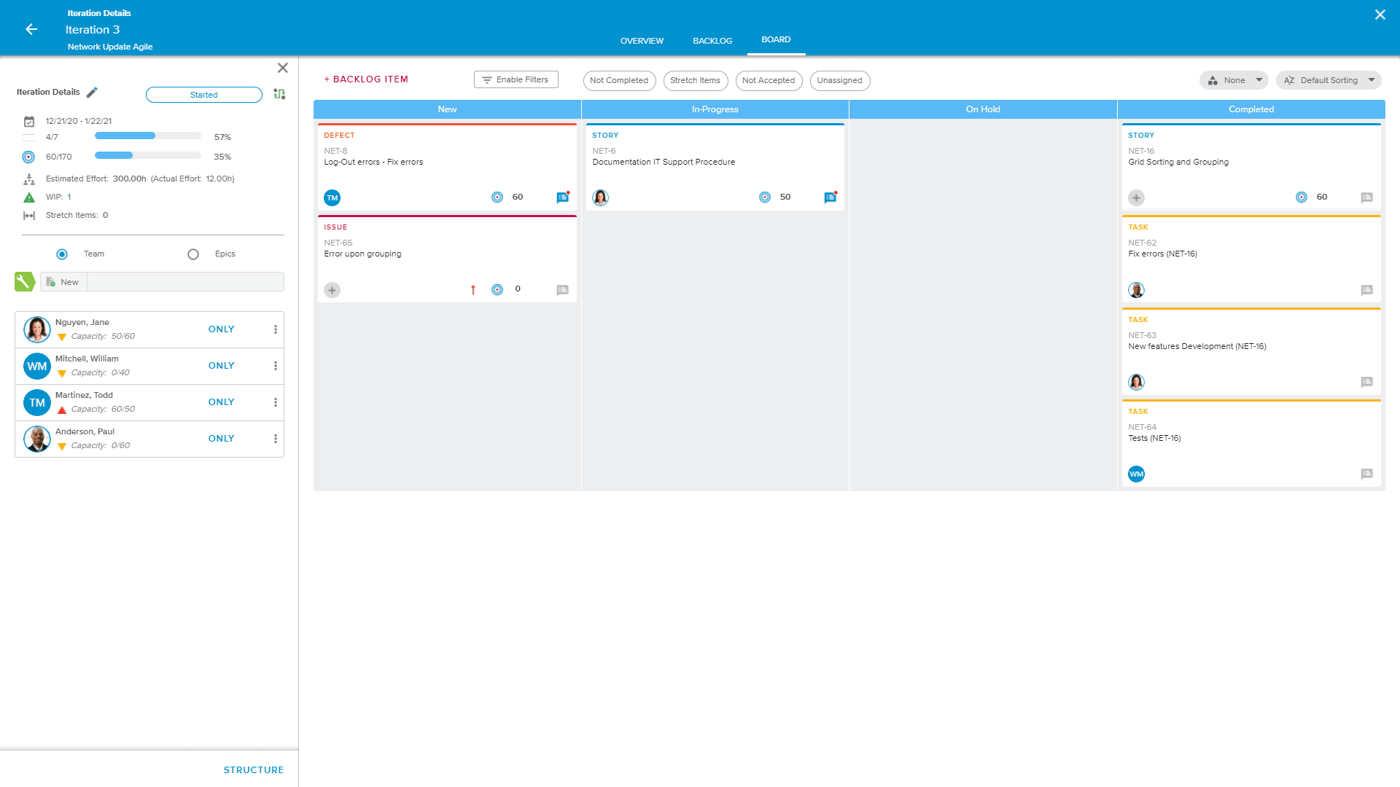Click the 'Documentation IT Support Procedure' title
The width and height of the screenshot is (1400, 787).
point(664,163)
